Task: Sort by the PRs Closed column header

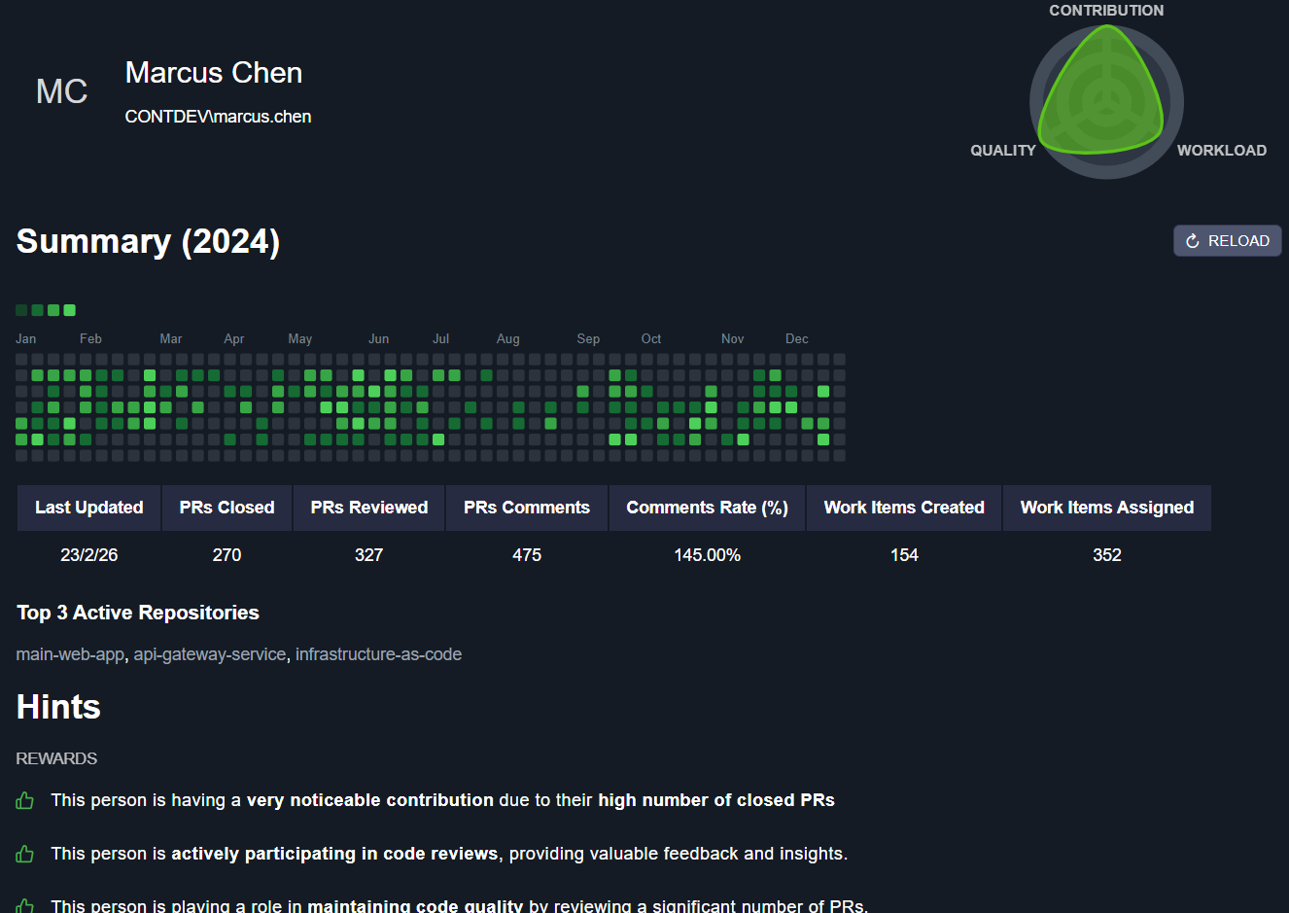Action: [x=226, y=508]
